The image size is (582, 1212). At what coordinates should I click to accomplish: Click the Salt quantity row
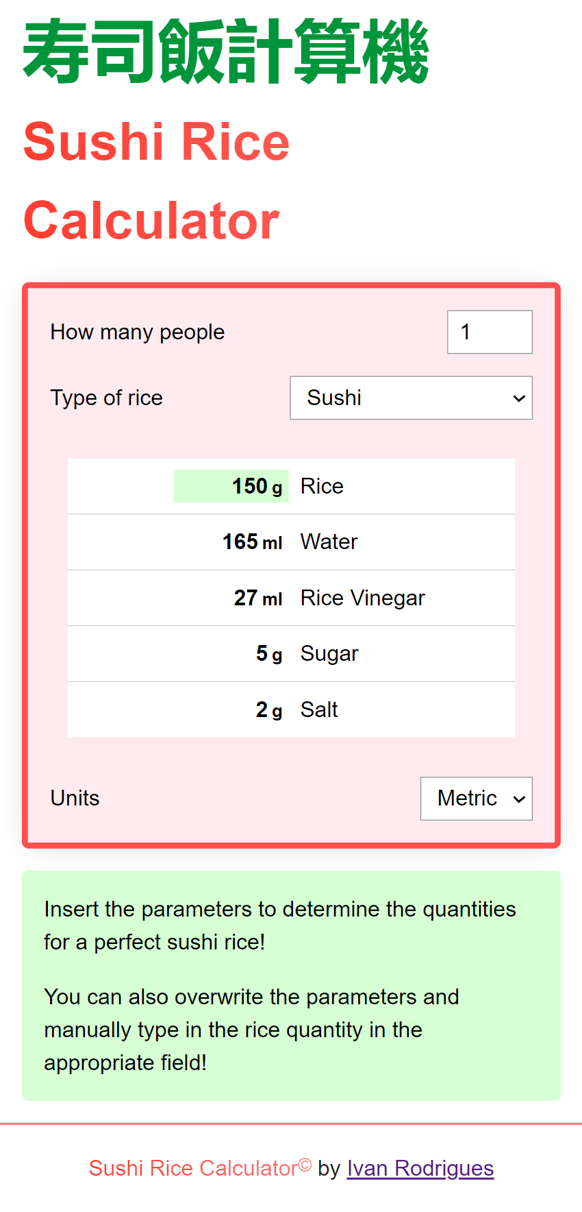[291, 710]
